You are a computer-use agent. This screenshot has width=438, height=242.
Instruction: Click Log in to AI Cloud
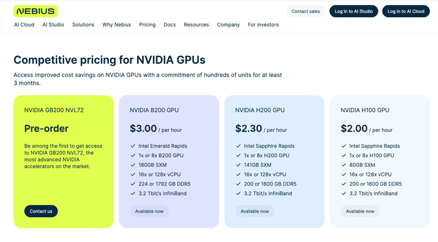(406, 11)
